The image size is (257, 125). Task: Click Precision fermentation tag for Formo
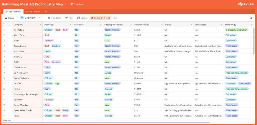point(236,89)
